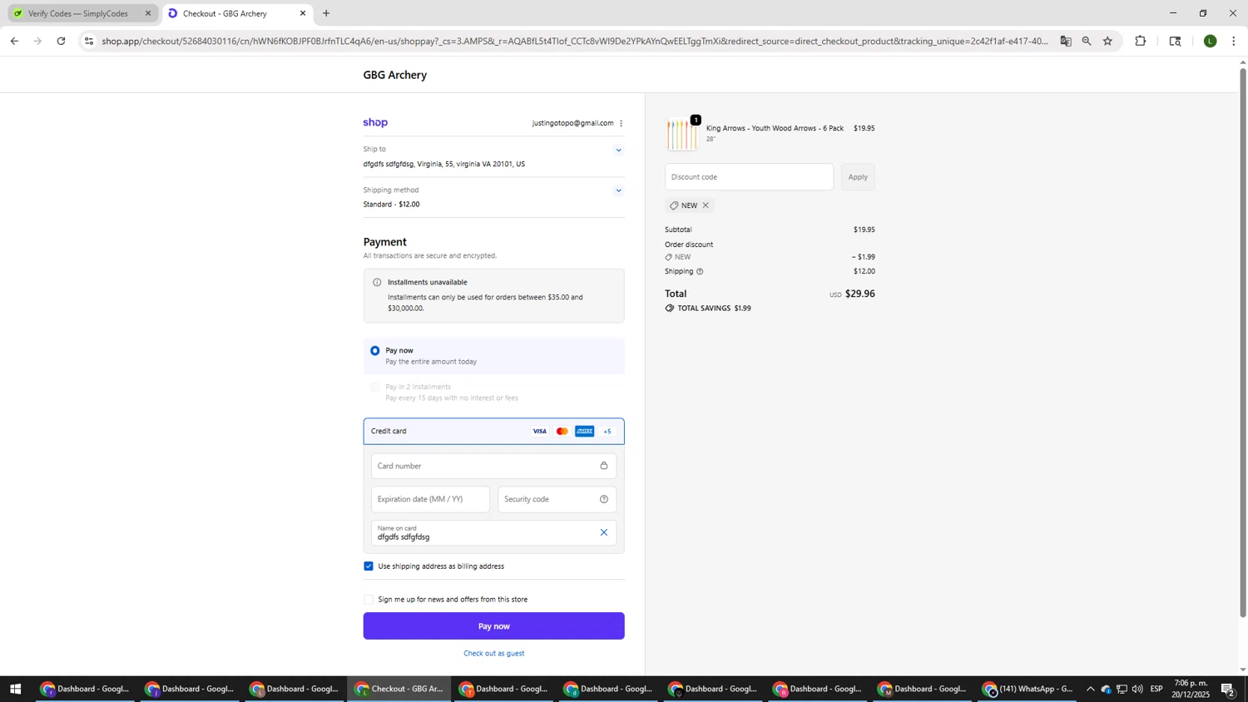Expand the Shipping method dropdown
Viewport: 1248px width, 702px height.
coord(618,190)
